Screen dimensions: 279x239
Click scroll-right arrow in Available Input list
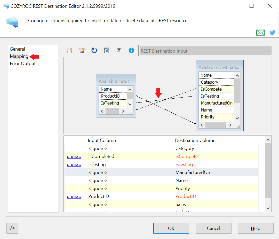123,111
